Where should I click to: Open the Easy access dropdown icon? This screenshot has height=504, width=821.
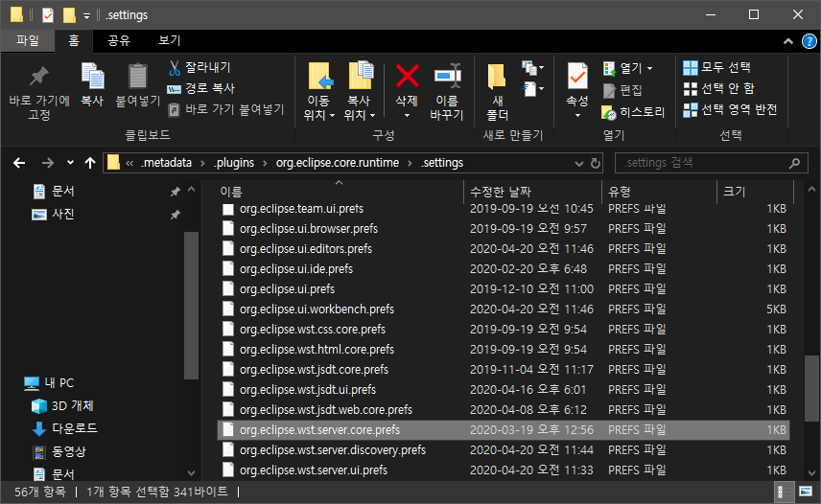(x=533, y=89)
